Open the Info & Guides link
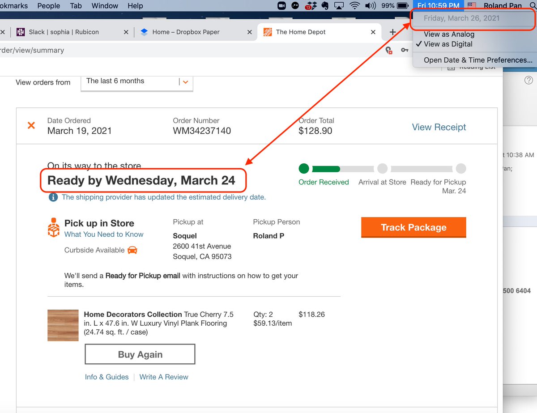The width and height of the screenshot is (537, 413). (107, 377)
